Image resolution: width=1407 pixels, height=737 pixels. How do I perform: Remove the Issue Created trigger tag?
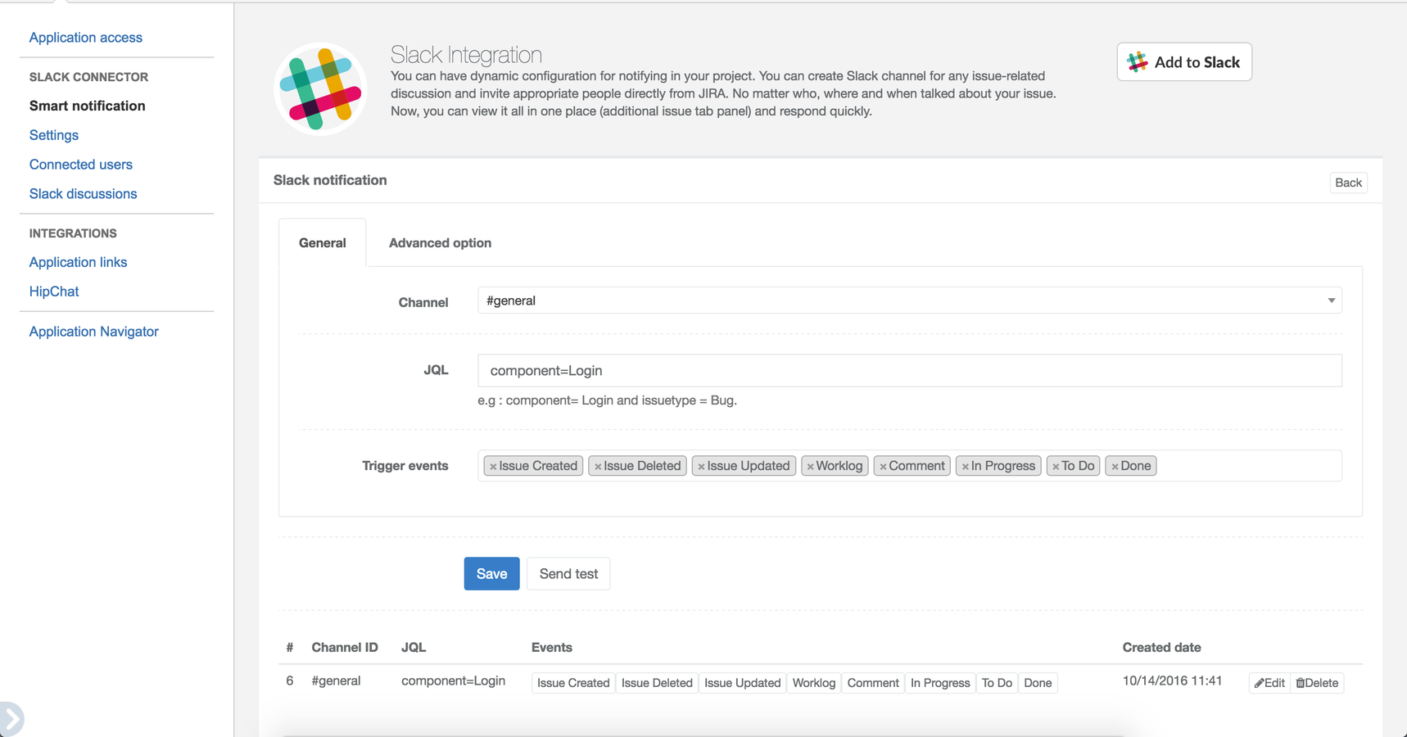pyautogui.click(x=493, y=467)
